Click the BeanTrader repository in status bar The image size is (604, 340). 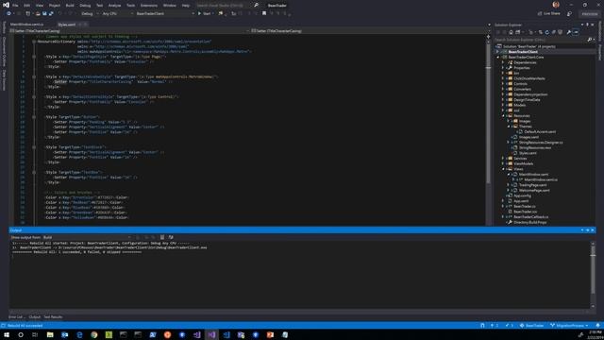[531, 326]
